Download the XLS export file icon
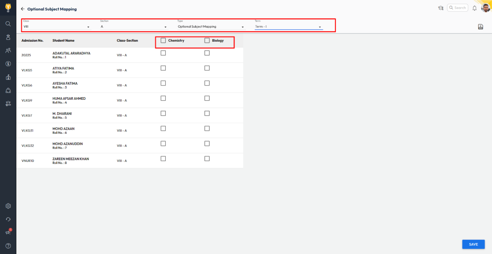 [x=480, y=27]
